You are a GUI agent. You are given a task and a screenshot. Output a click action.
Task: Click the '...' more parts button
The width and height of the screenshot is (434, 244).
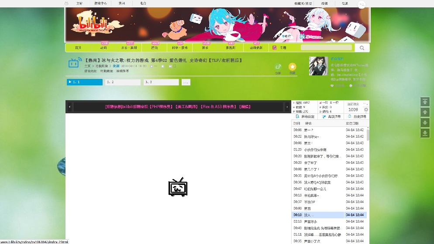tap(186, 82)
